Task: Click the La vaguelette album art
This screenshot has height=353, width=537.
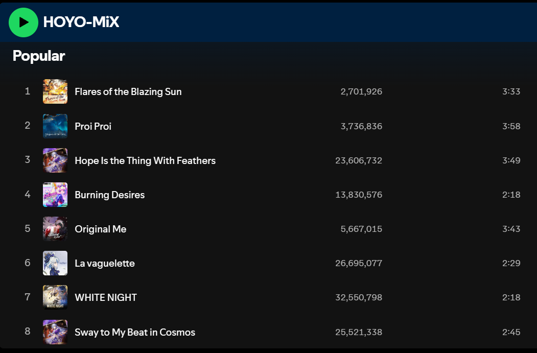Action: pyautogui.click(x=55, y=263)
